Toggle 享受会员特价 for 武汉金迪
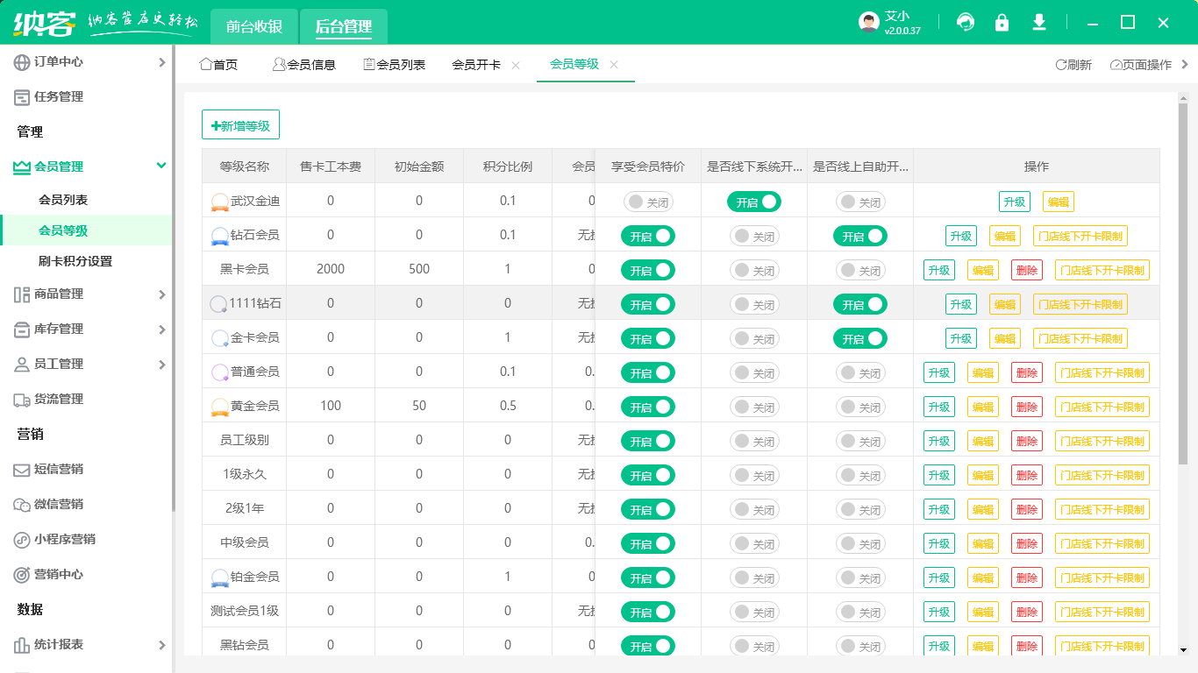This screenshot has height=673, width=1198. [x=648, y=202]
